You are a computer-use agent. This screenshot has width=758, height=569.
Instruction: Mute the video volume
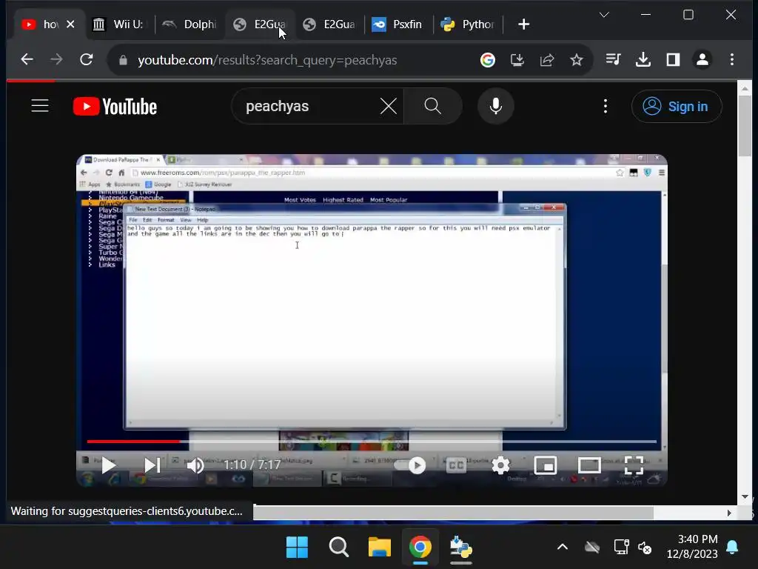pos(195,465)
